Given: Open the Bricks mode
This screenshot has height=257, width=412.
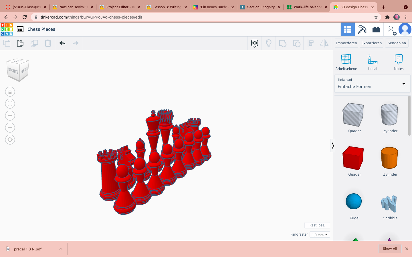Looking at the screenshot, I should [x=376, y=29].
